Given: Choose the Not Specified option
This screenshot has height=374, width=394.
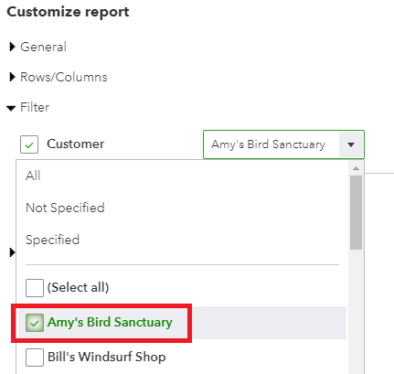Looking at the screenshot, I should pos(65,208).
